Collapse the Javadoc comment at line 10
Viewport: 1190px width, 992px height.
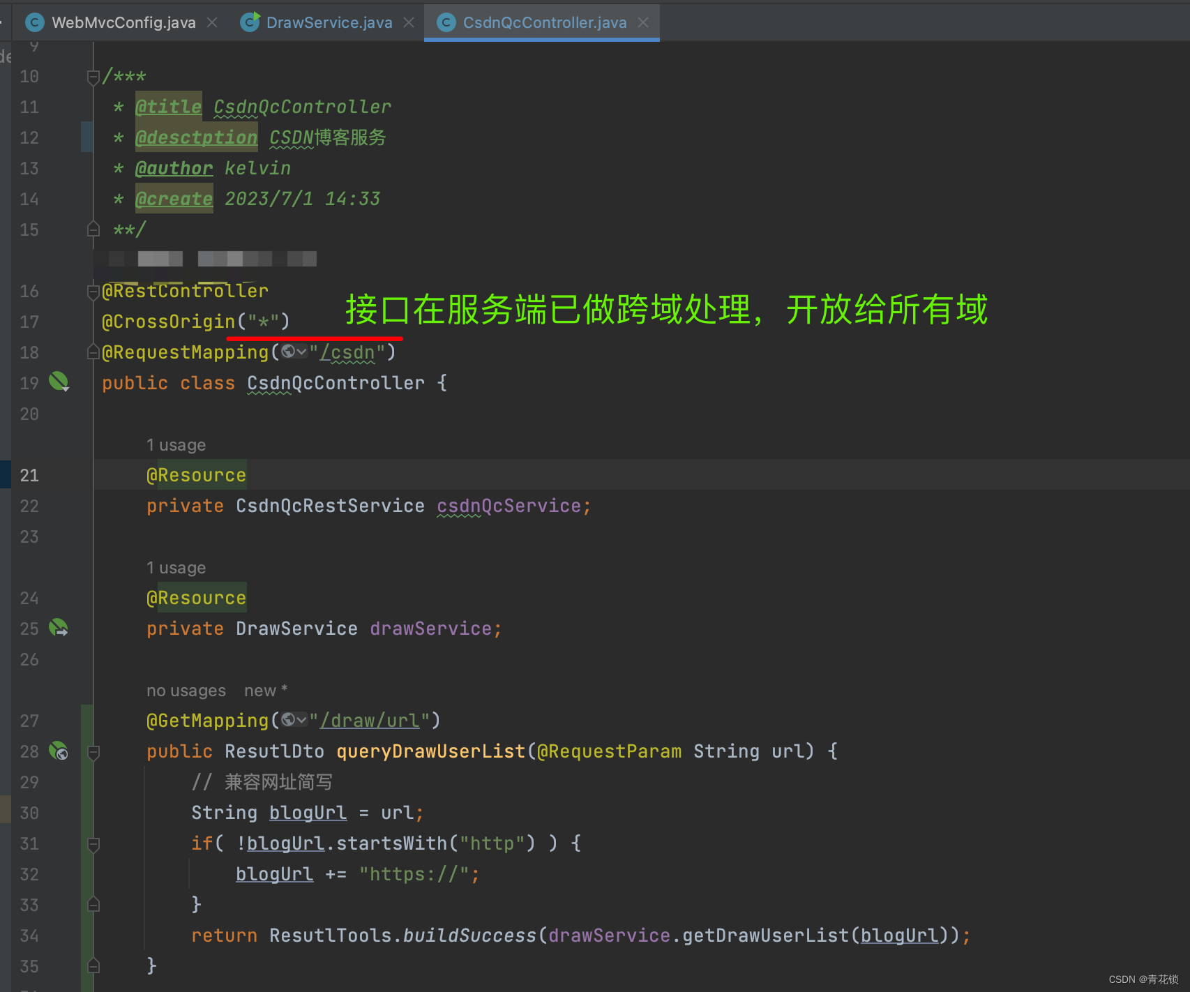(x=93, y=77)
